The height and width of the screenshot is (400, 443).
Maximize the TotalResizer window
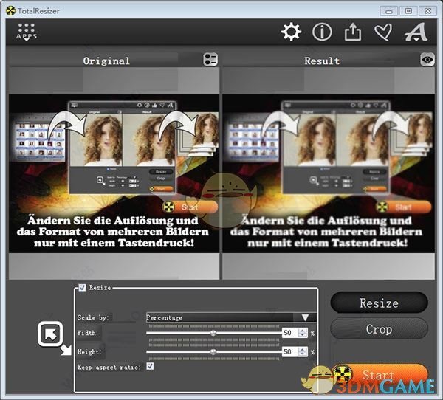(408, 11)
